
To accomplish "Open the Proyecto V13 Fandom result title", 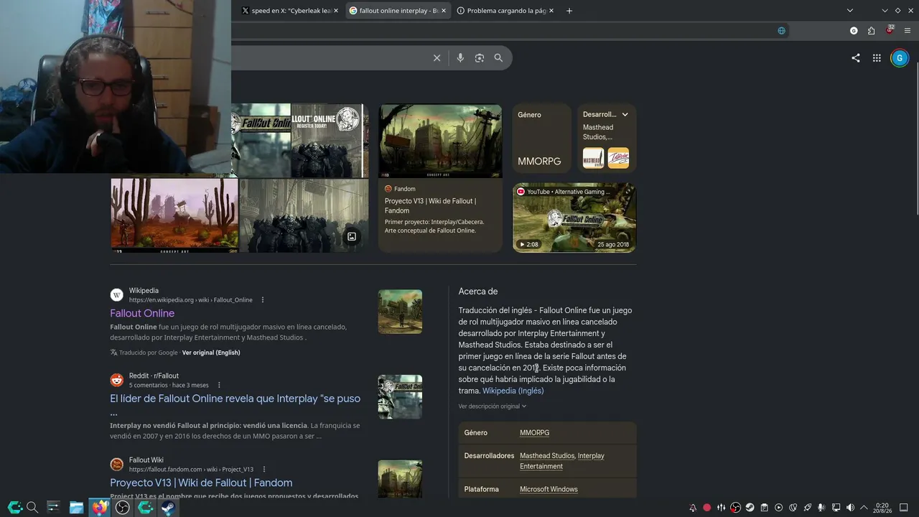I will pyautogui.click(x=201, y=483).
